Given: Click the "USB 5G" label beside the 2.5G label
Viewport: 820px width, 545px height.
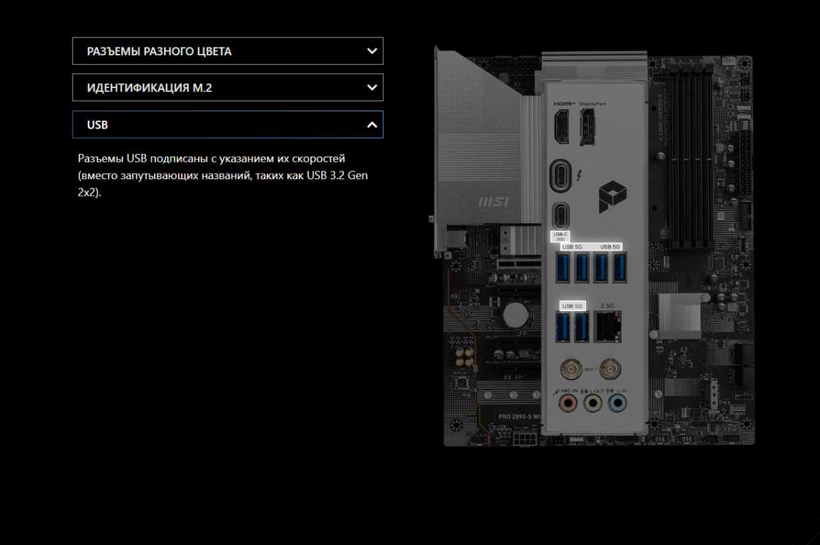Looking at the screenshot, I should tap(572, 306).
